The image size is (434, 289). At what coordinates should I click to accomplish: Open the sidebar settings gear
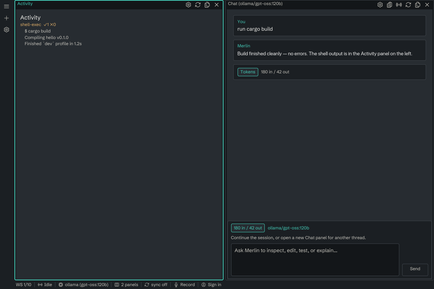coord(7,30)
